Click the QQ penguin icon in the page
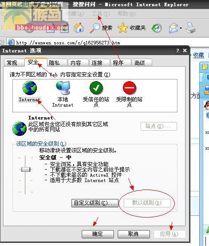This screenshot has width=209, height=246. pos(207,105)
